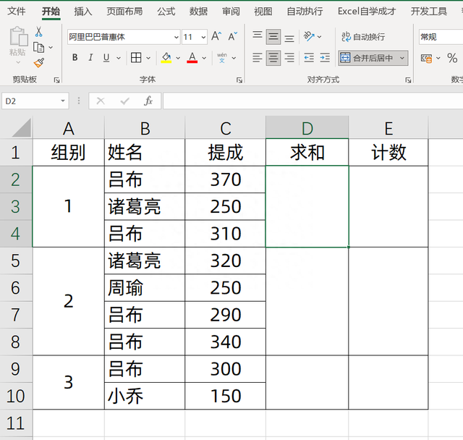Switch to 自动执行 tab
This screenshot has height=440, width=463.
click(305, 12)
